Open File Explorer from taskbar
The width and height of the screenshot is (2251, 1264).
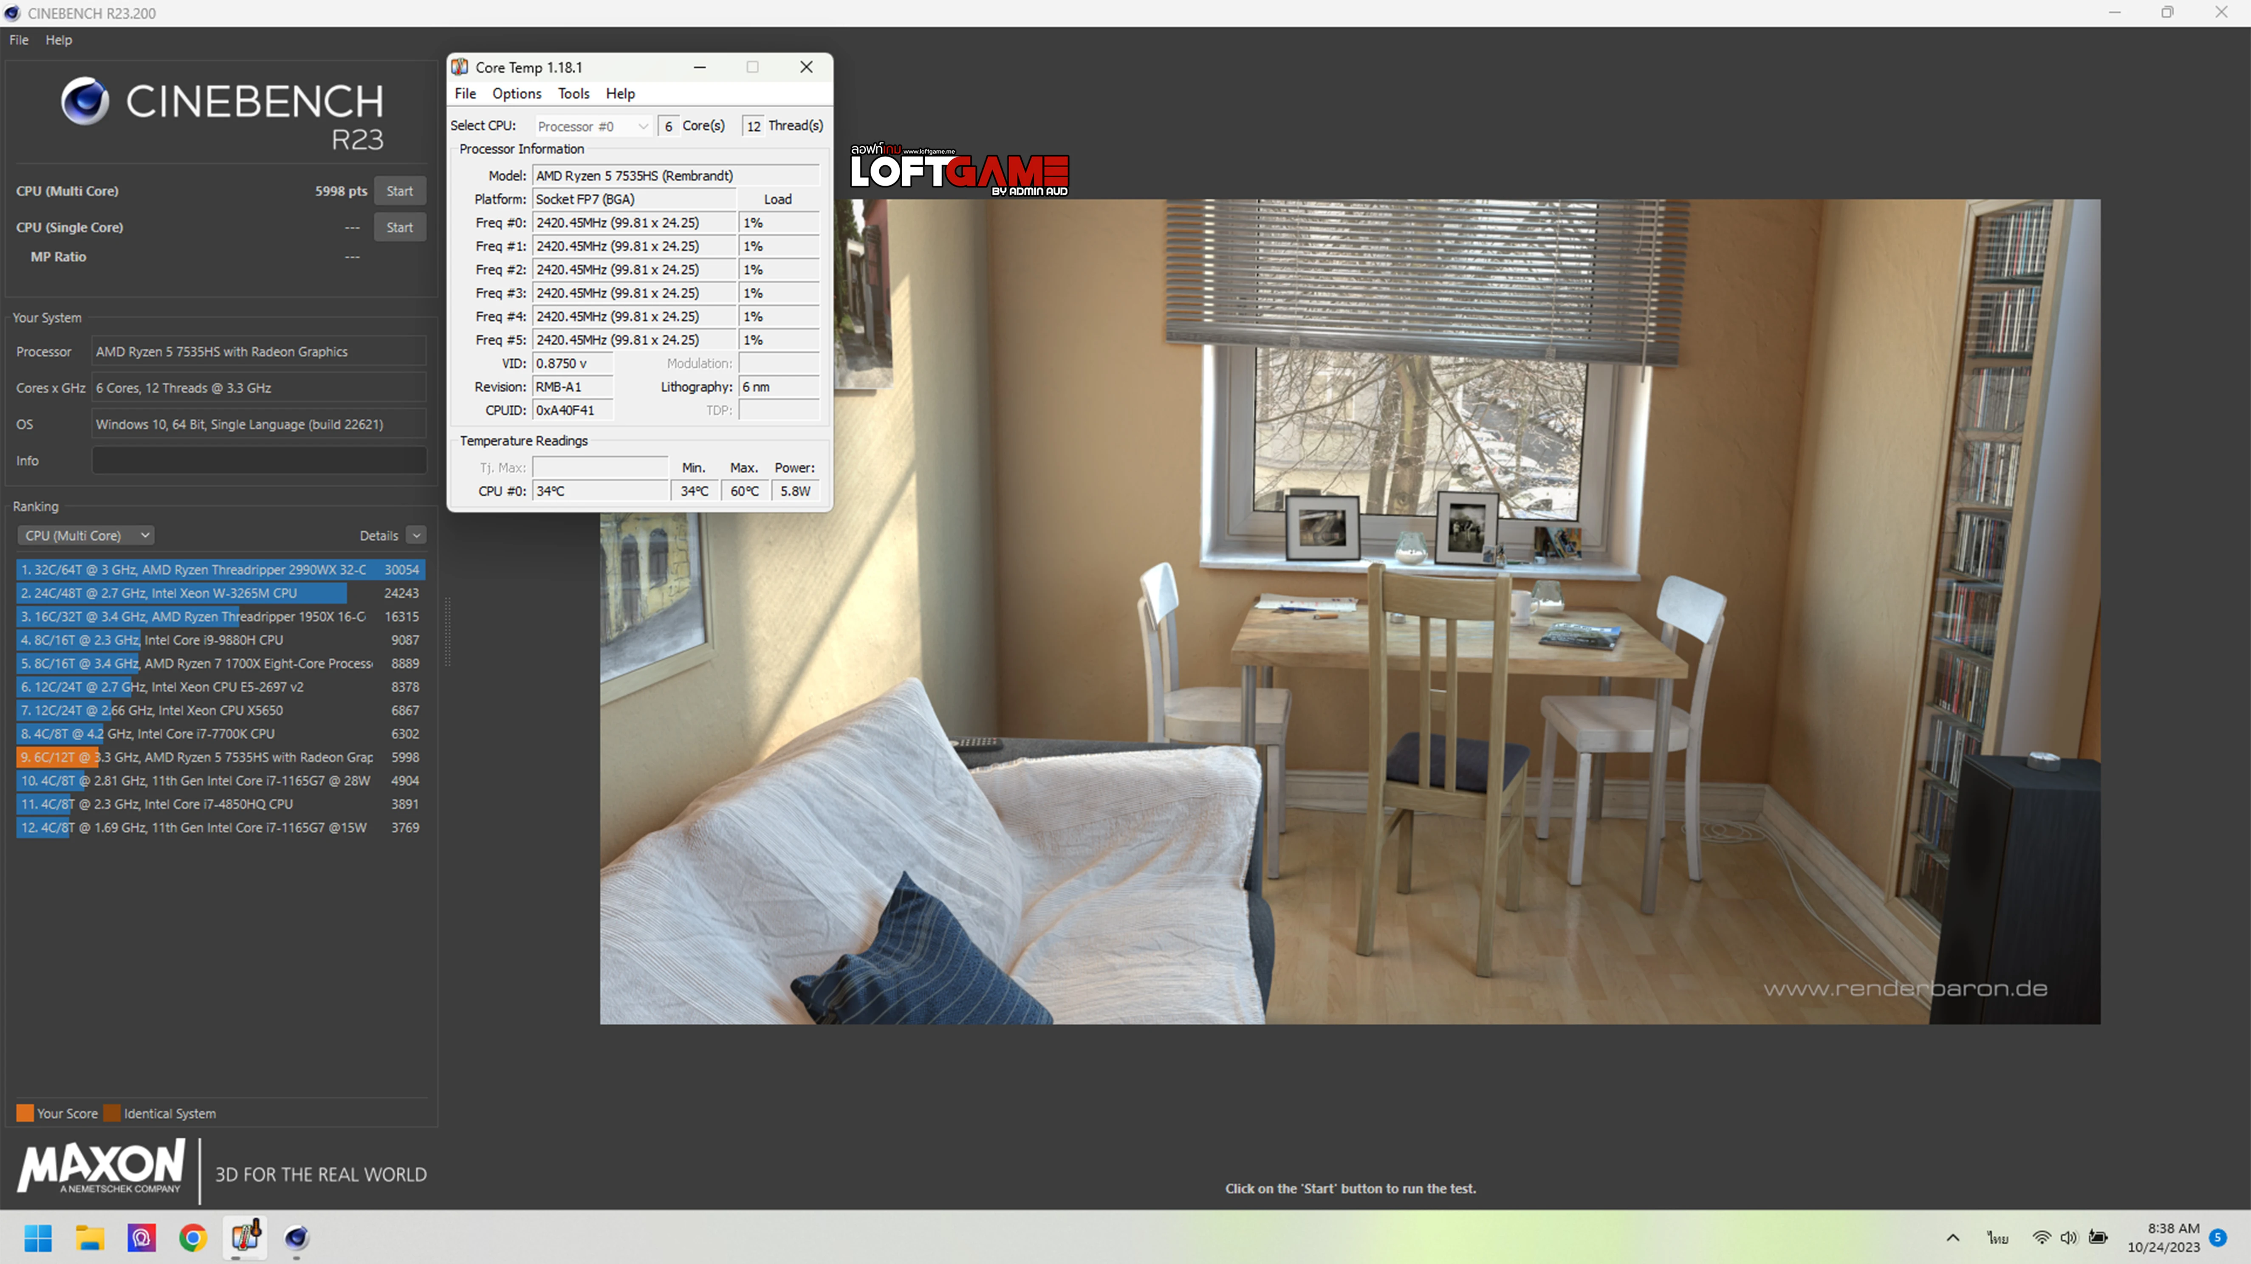tap(89, 1237)
